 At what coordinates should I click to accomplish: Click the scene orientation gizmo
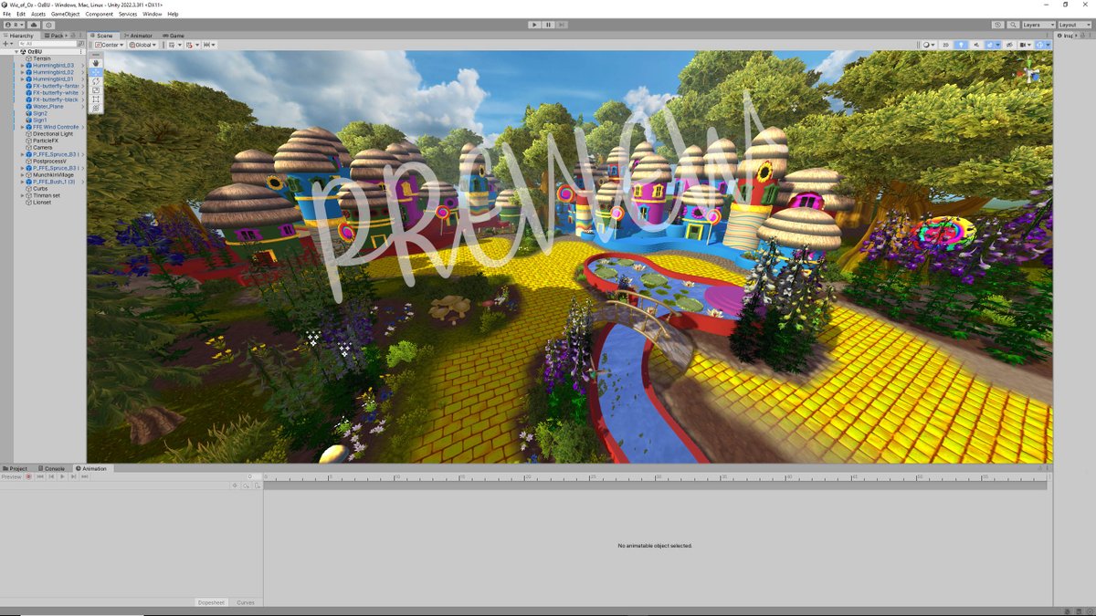pos(1032,75)
